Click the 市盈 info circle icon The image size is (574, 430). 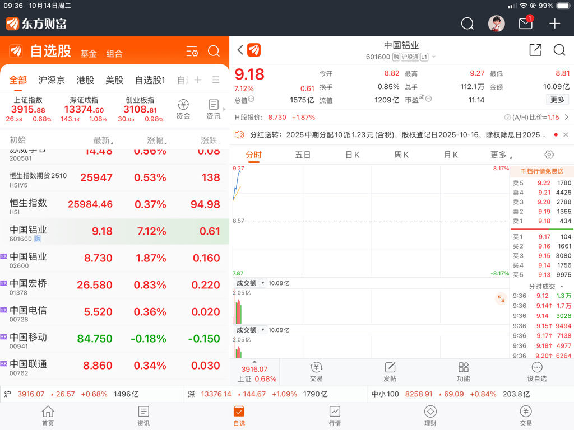(429, 99)
